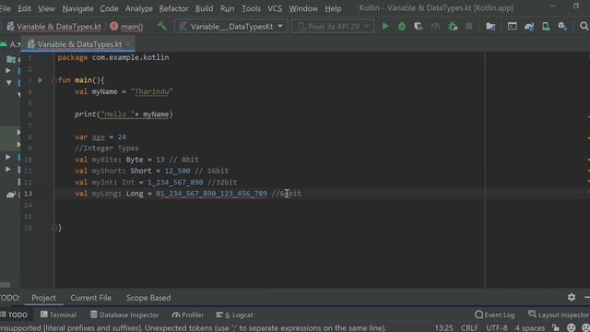Click the 13:25 line column indicator
Viewport: 590px width, 332px height.
click(444, 328)
